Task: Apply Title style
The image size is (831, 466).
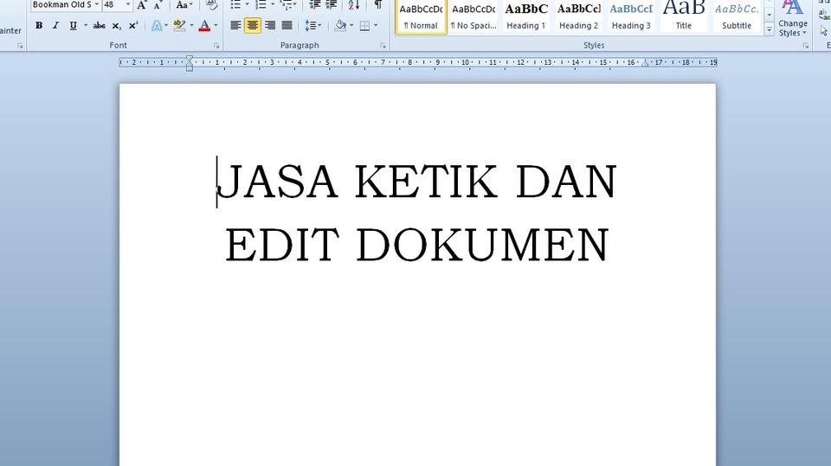Action: tap(683, 17)
